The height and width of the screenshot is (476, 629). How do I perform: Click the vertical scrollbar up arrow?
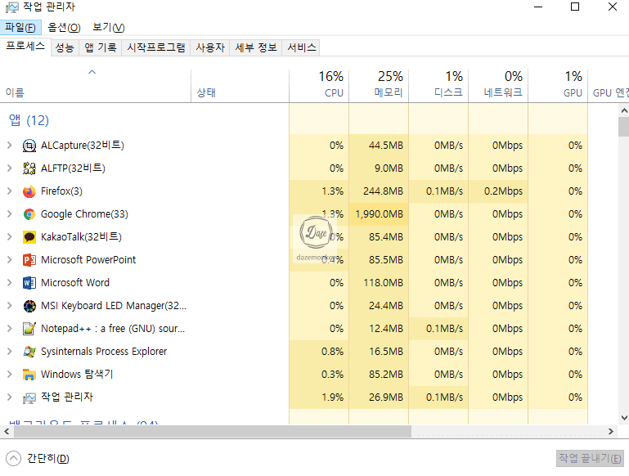point(624,110)
